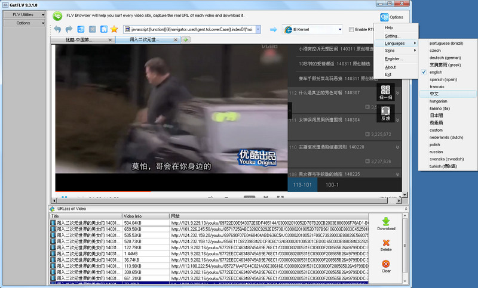
Task: Clear the video URL list
Action: tap(386, 267)
